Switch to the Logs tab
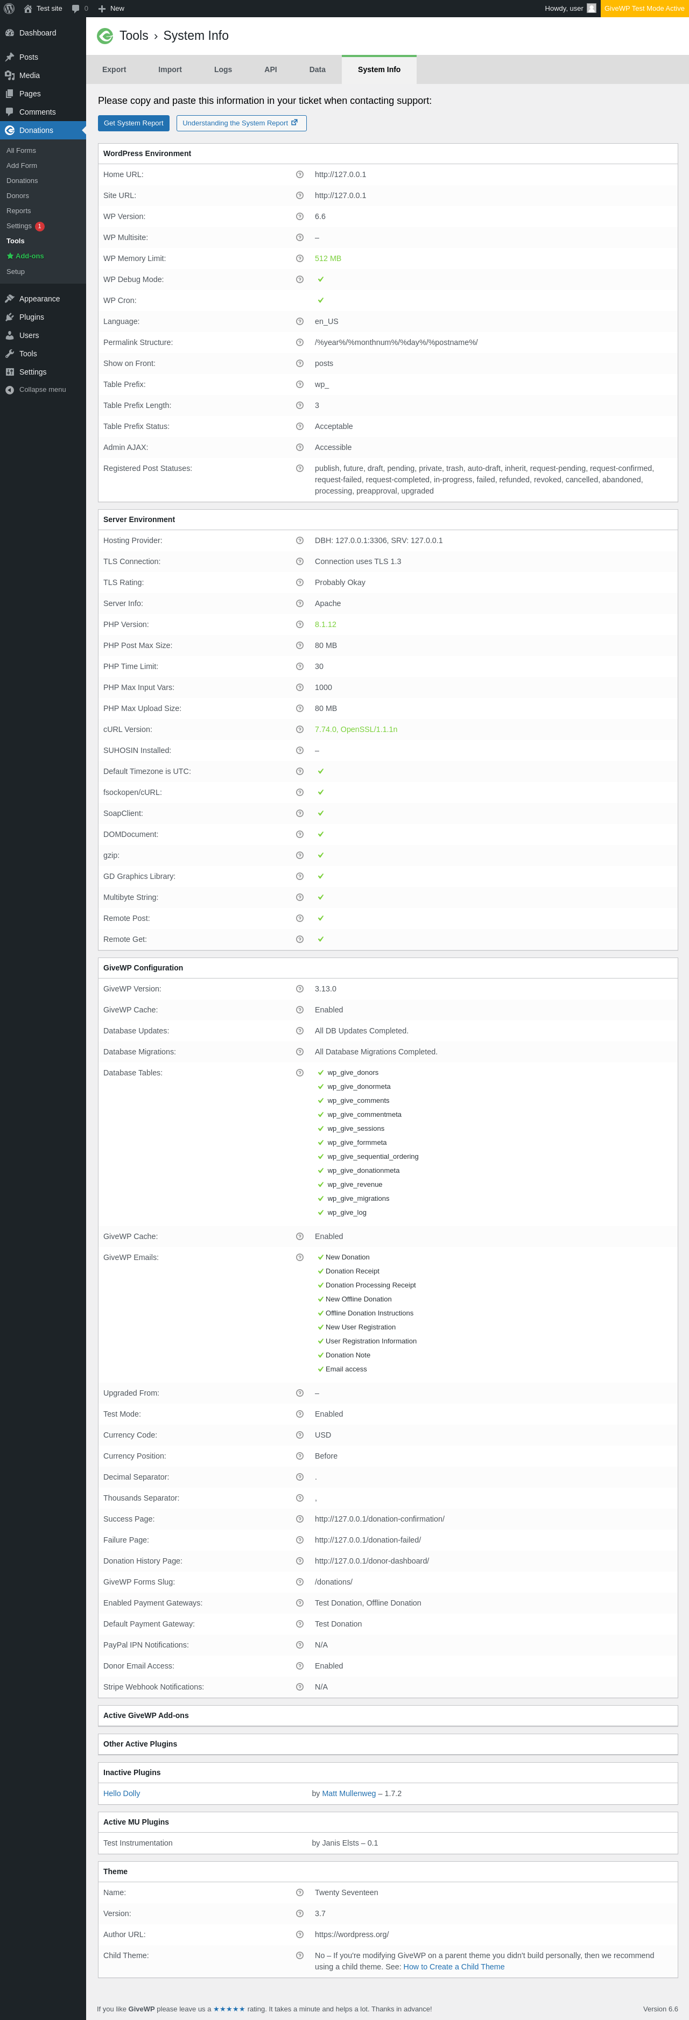The height and width of the screenshot is (2020, 689). click(x=223, y=70)
